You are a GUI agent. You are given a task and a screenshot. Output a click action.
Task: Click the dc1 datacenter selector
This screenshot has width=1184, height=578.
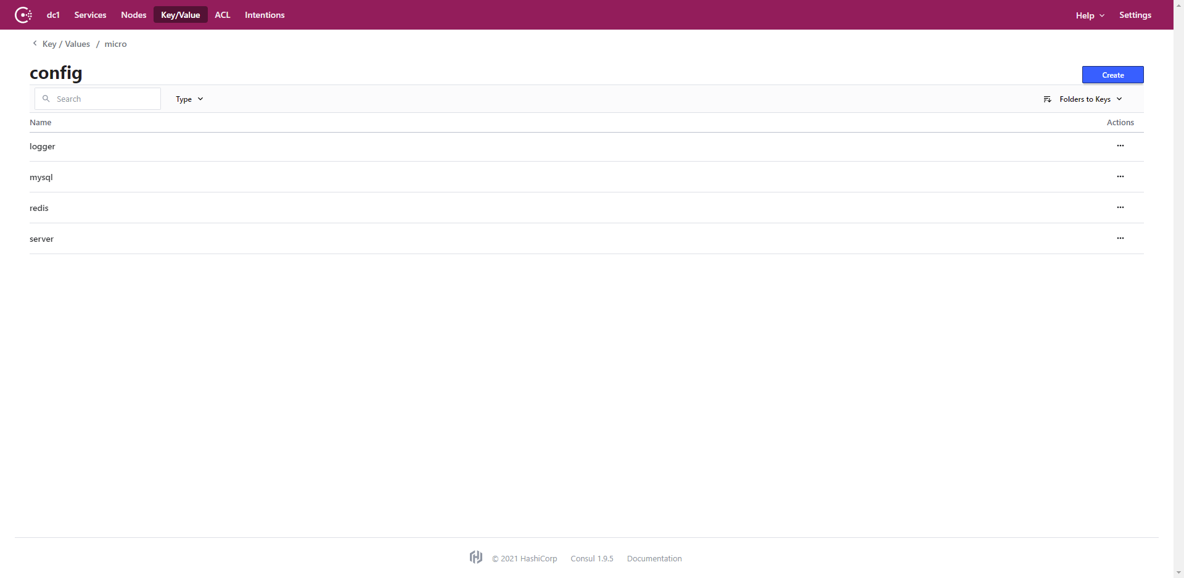click(x=53, y=15)
